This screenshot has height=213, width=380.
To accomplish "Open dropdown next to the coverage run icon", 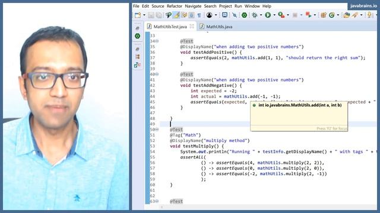I will [288, 15].
